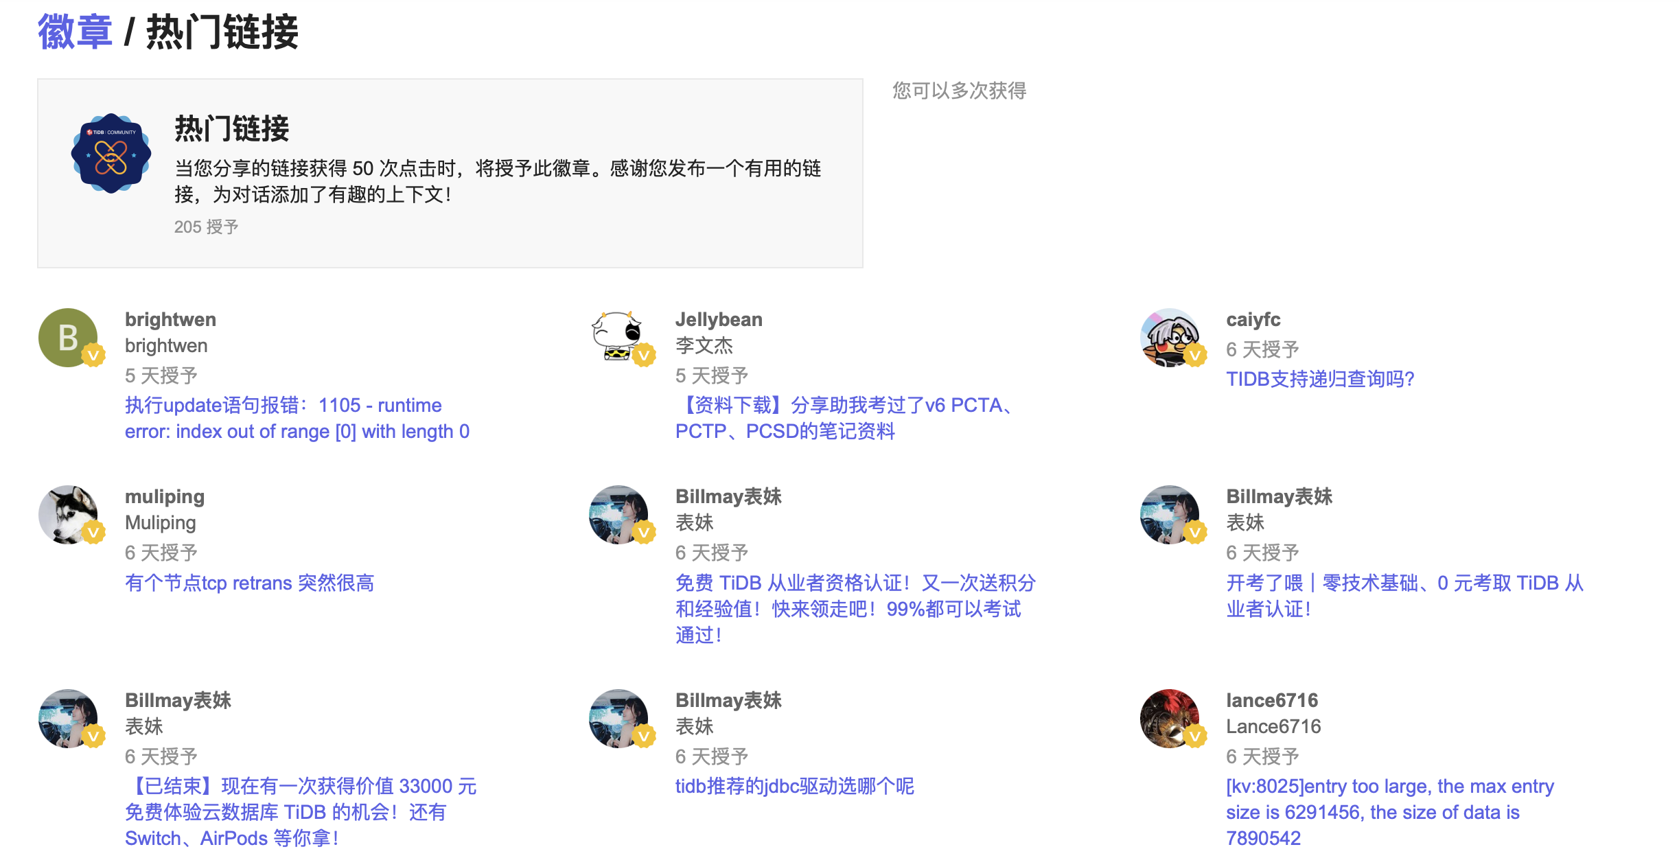
Task: Open 有个节点tcp retrans 突然很高 link
Action: click(x=249, y=583)
